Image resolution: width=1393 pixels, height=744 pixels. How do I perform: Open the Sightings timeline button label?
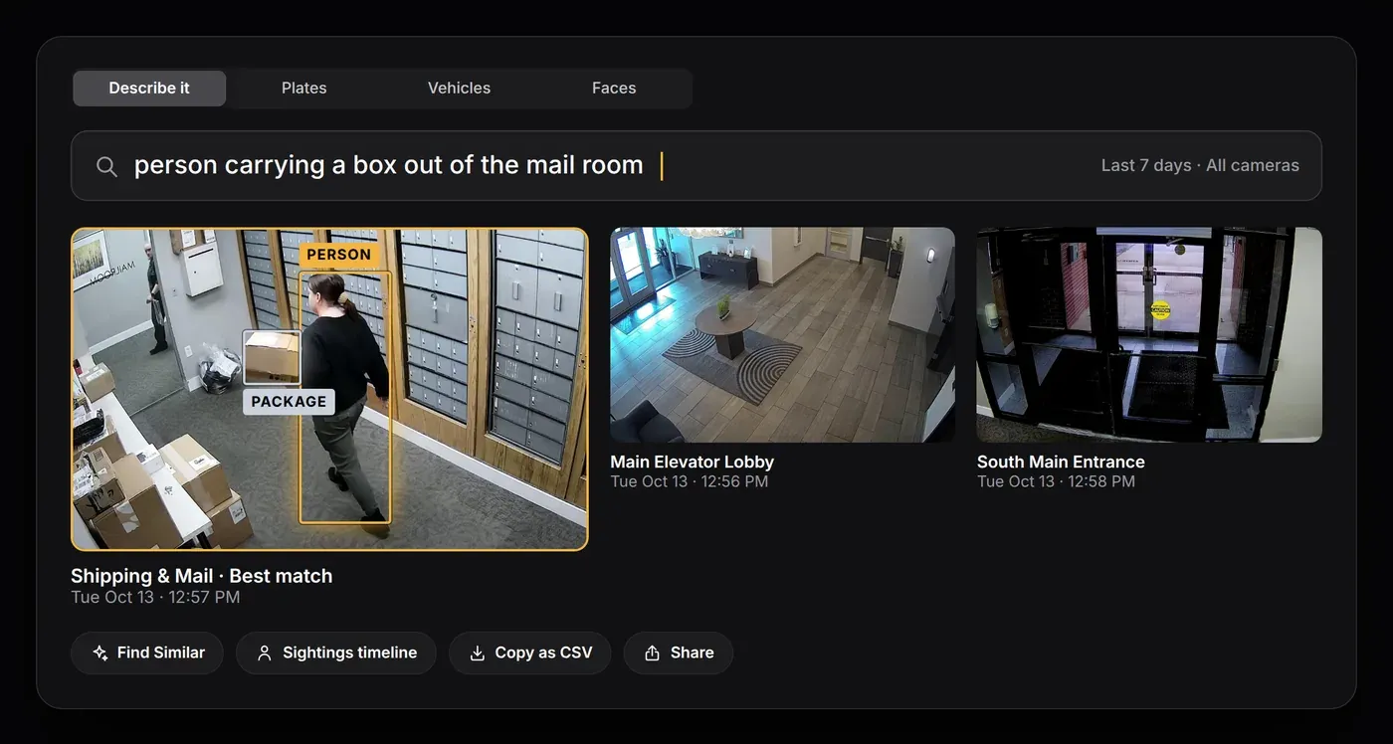point(349,653)
